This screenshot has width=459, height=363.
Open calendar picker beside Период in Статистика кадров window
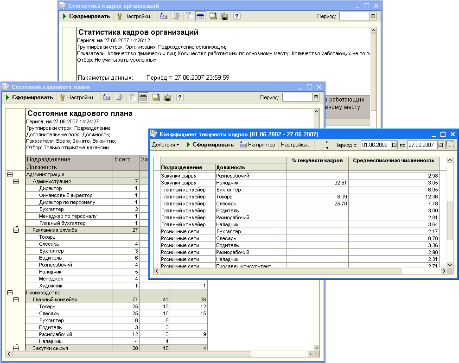coord(373,16)
